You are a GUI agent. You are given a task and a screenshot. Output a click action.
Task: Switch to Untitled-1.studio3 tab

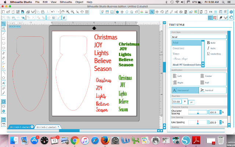(20, 127)
